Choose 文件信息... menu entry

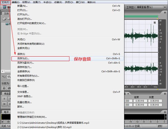[67, 92]
